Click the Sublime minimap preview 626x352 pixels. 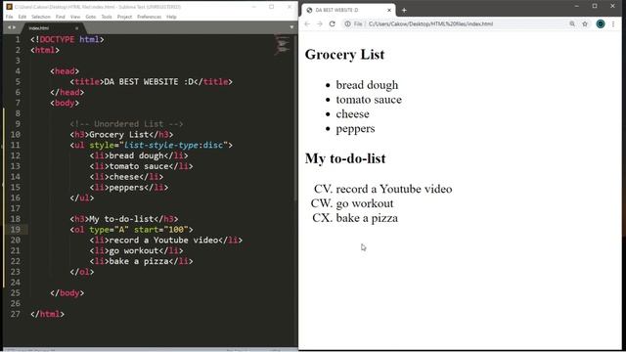point(282,45)
